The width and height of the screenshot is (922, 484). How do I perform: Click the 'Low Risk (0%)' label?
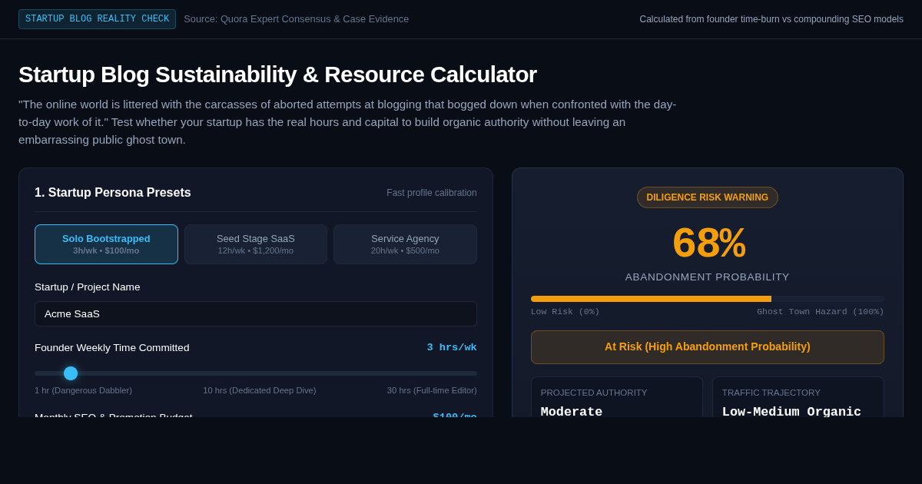565,312
